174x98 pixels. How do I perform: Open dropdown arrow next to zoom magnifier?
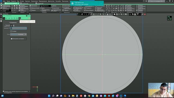[x=105, y=14]
